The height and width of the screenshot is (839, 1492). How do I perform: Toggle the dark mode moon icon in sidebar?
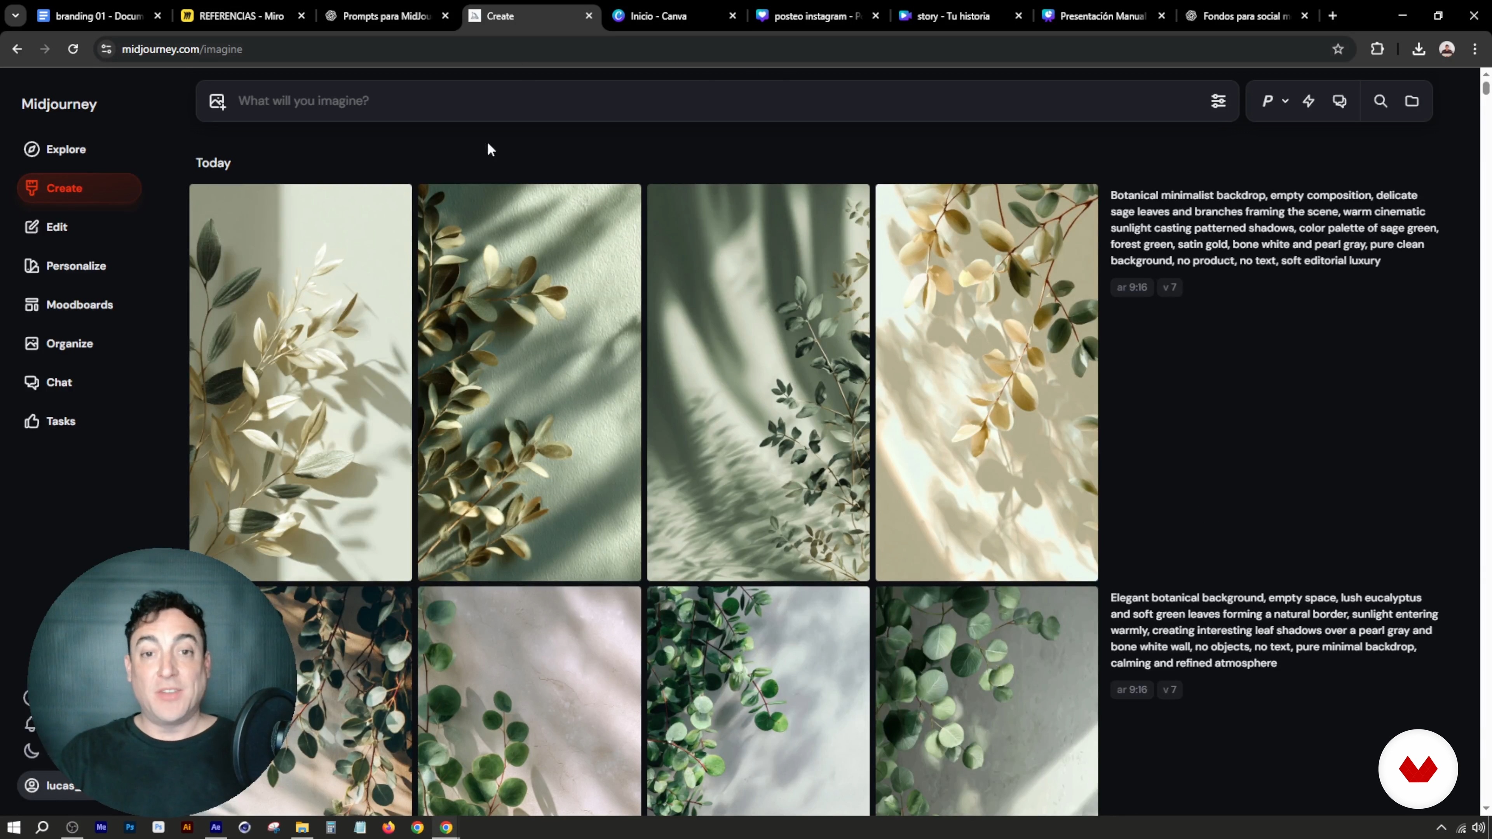[x=31, y=751]
